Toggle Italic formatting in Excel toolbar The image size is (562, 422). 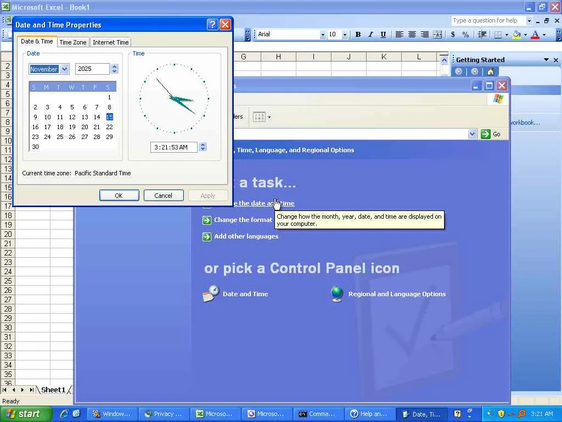[370, 35]
